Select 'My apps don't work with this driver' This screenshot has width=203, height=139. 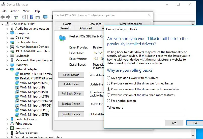coord(132,78)
